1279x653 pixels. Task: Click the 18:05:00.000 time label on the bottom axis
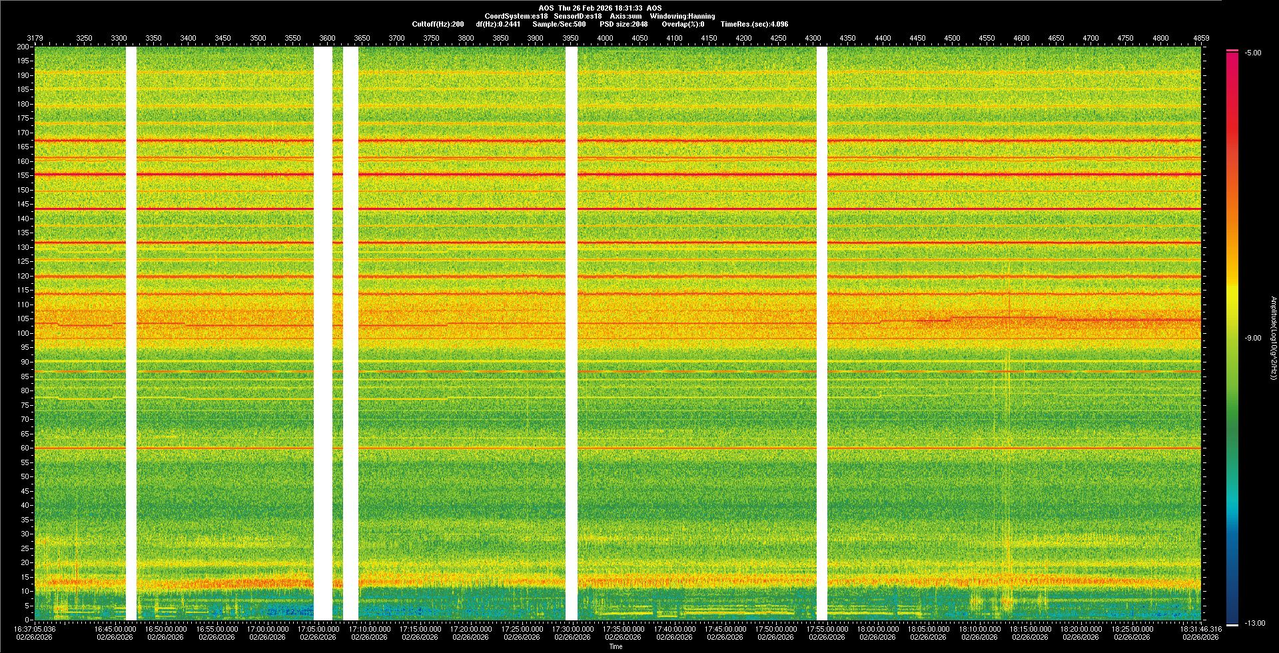pos(929,629)
